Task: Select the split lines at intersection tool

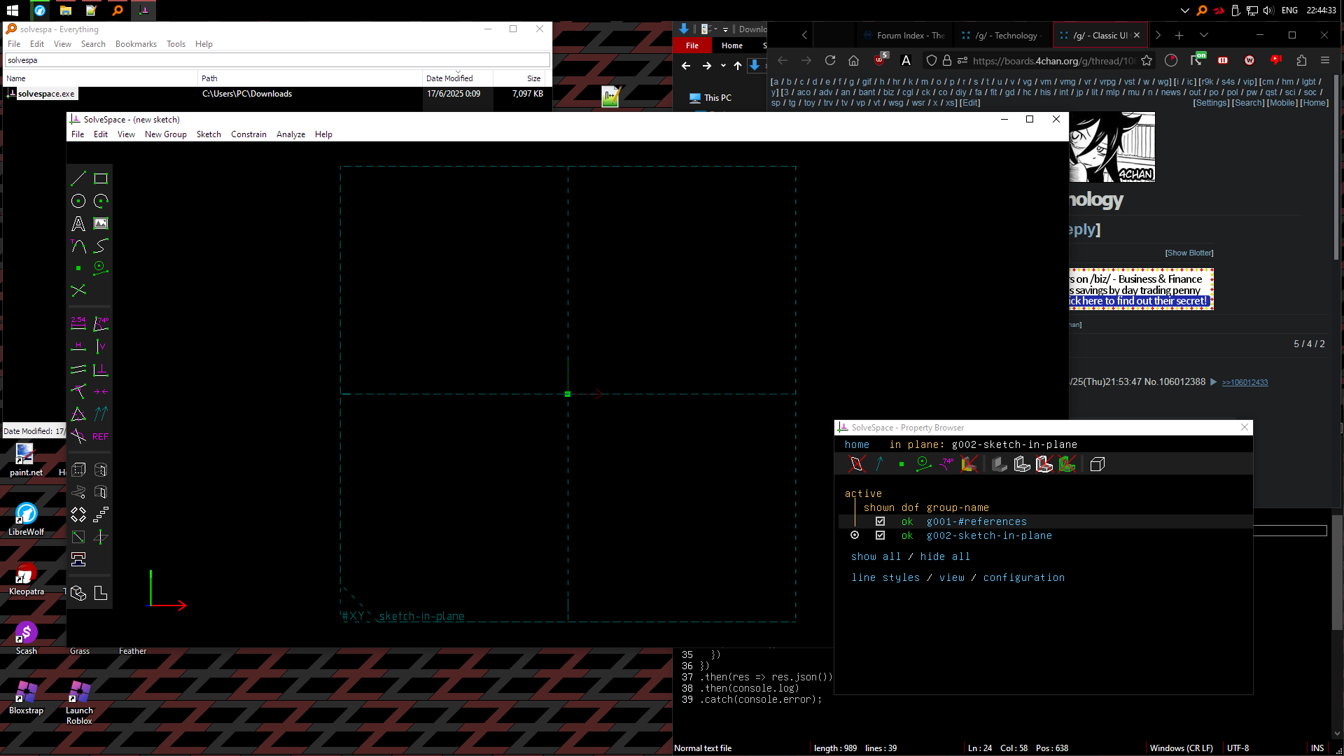Action: 78,290
